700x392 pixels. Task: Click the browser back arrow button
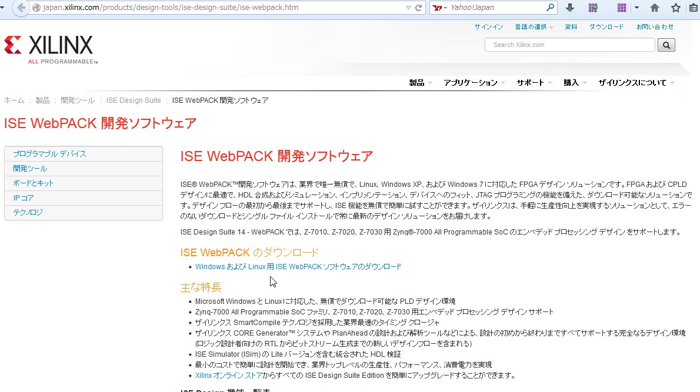click(21, 8)
